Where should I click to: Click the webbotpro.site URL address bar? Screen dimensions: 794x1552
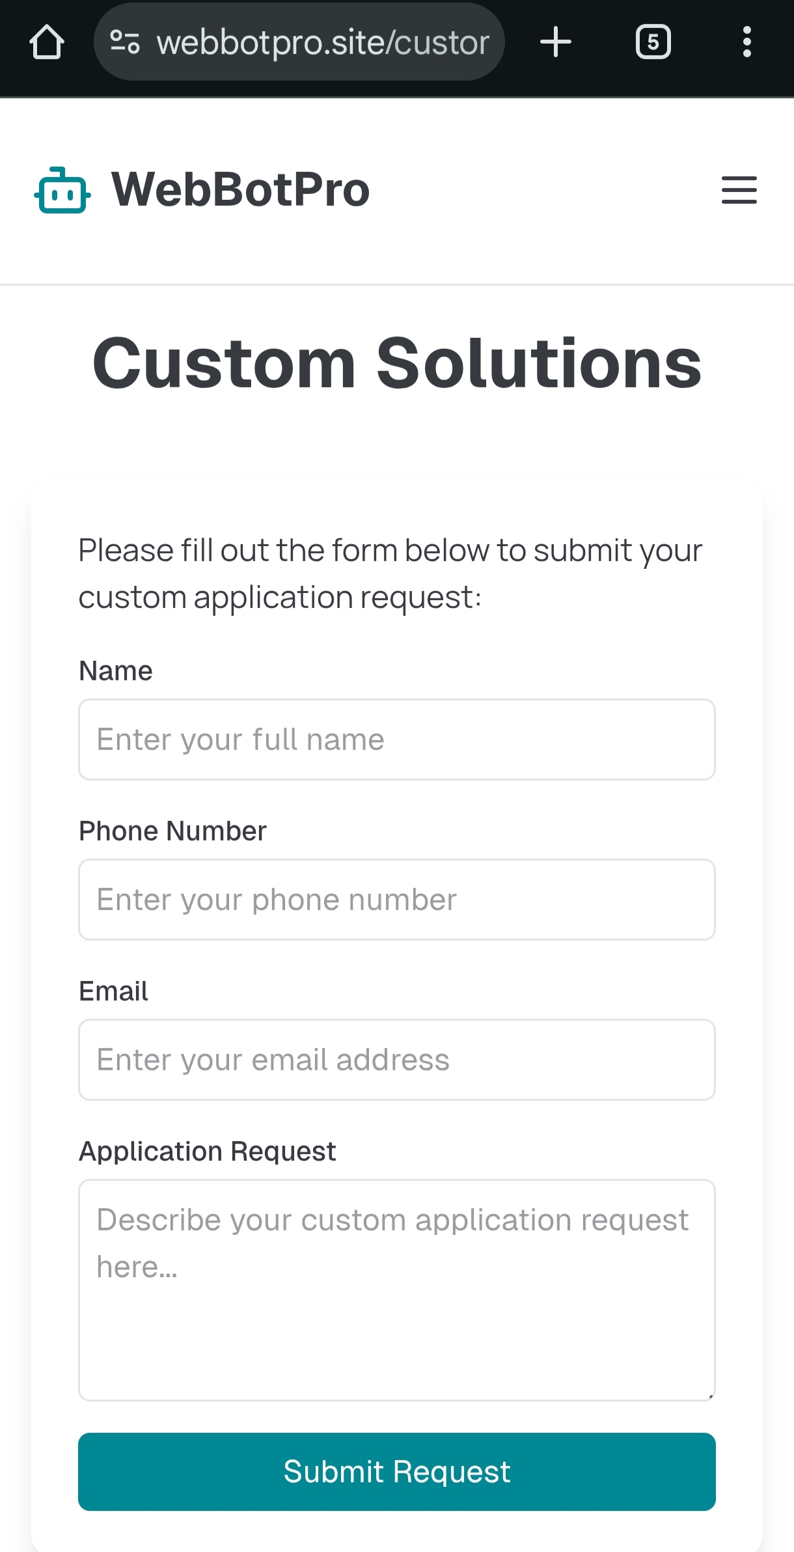coord(323,42)
